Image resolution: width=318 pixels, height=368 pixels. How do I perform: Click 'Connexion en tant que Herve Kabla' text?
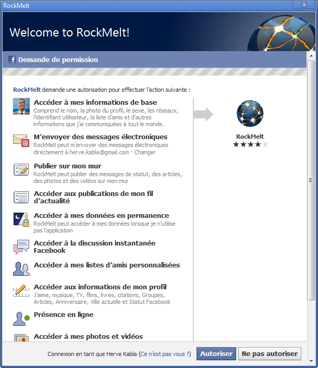(x=92, y=354)
